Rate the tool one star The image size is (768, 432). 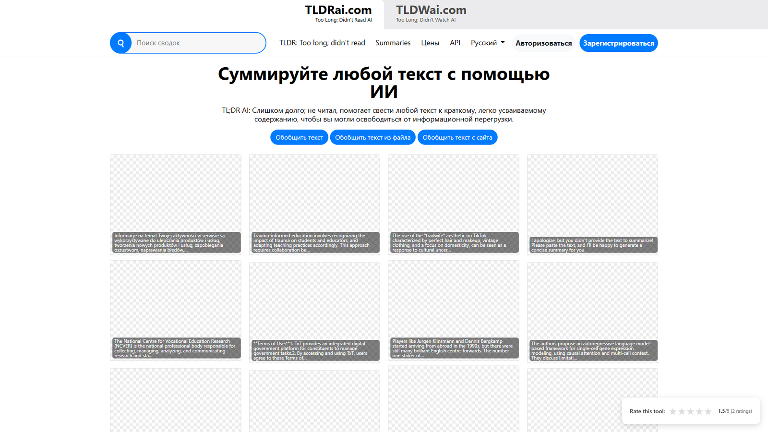pos(673,411)
